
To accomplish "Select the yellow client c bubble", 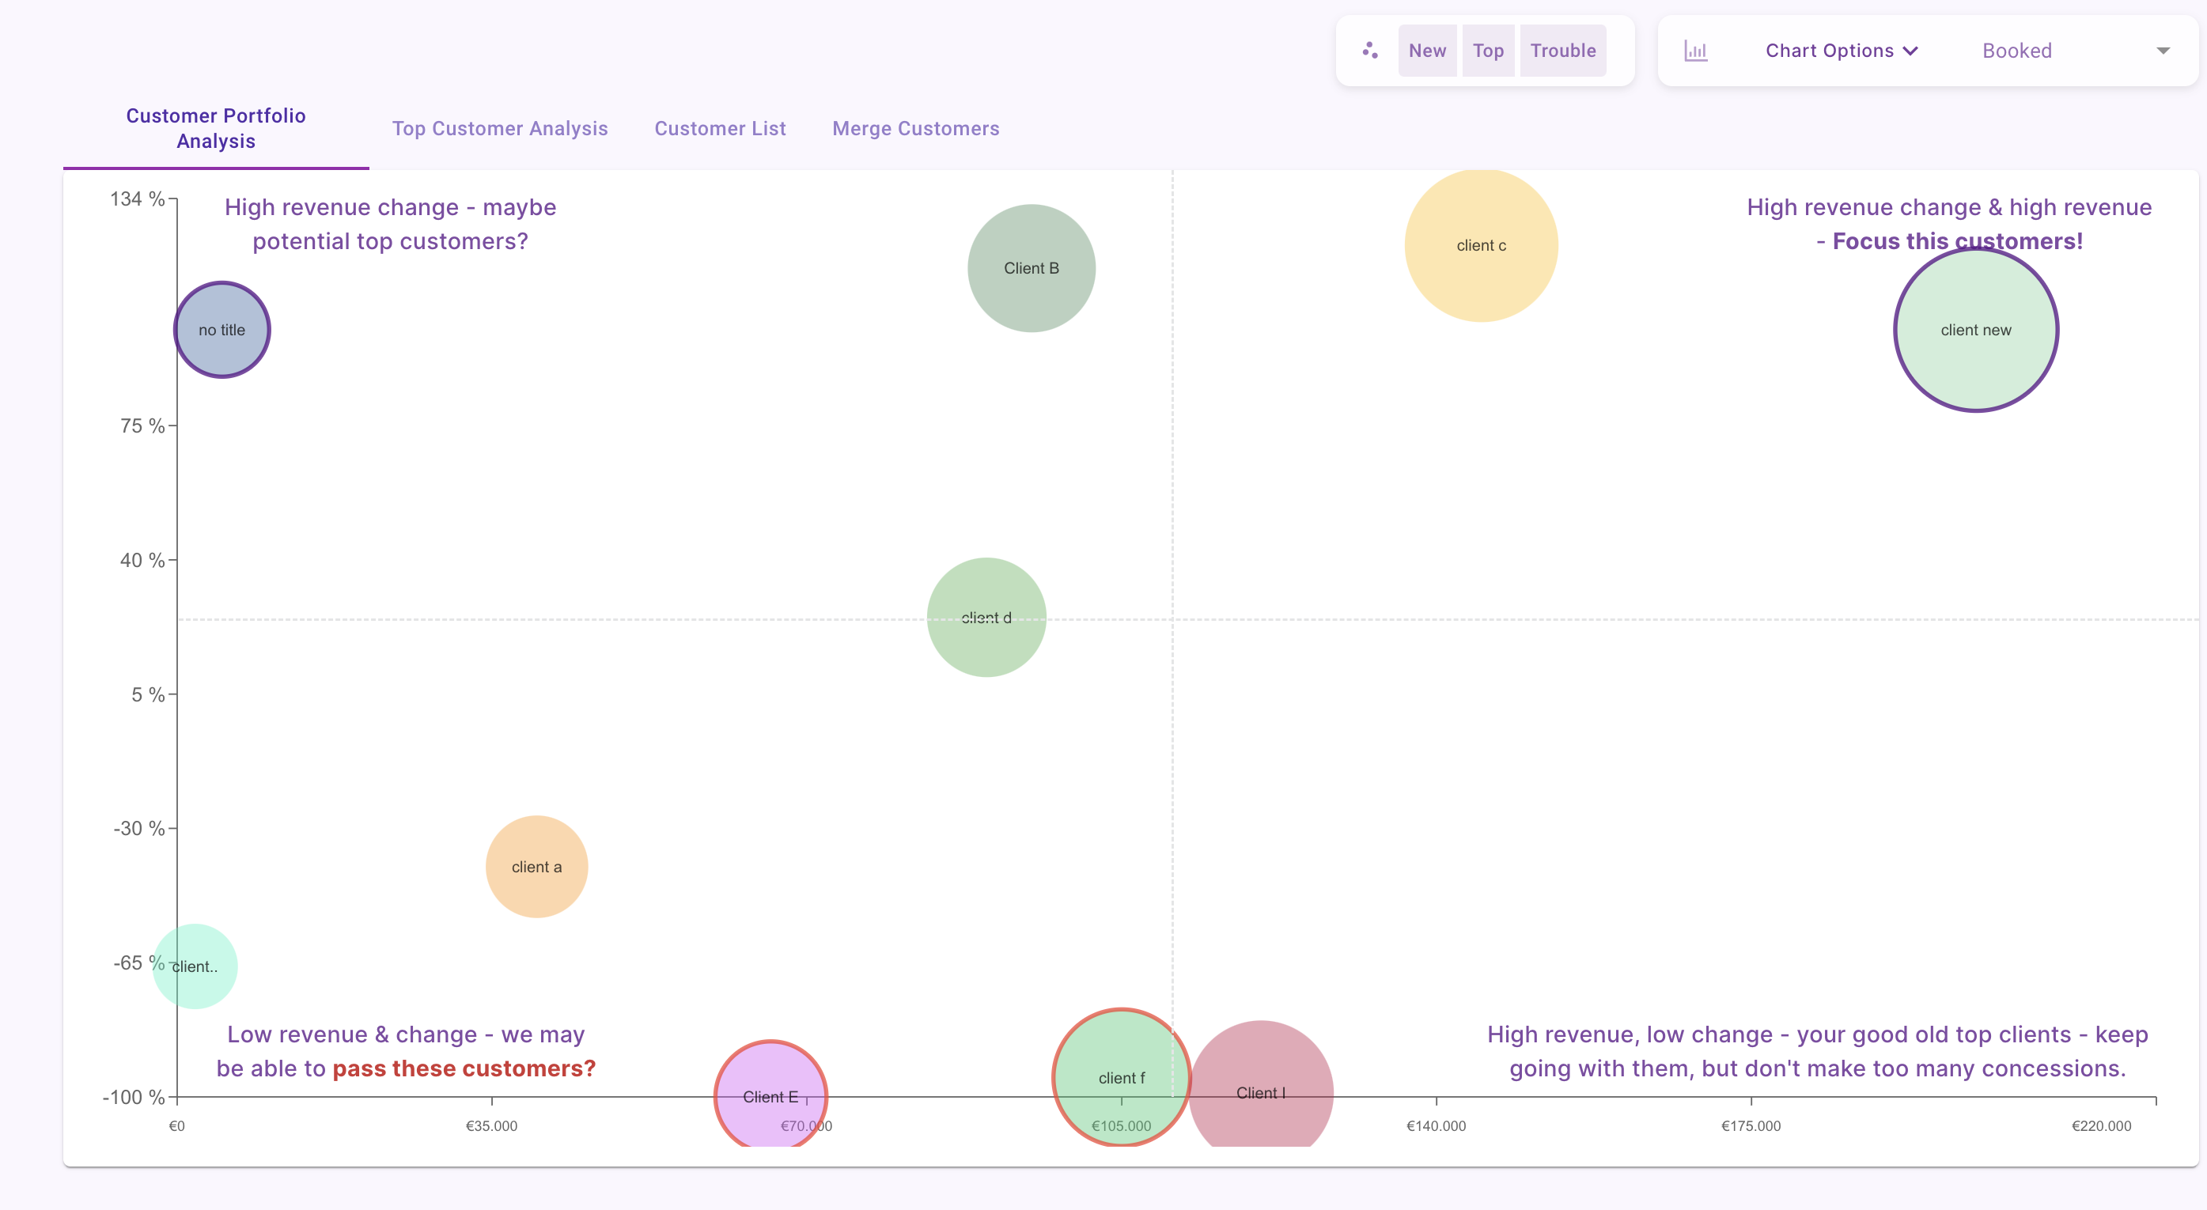I will [1481, 246].
